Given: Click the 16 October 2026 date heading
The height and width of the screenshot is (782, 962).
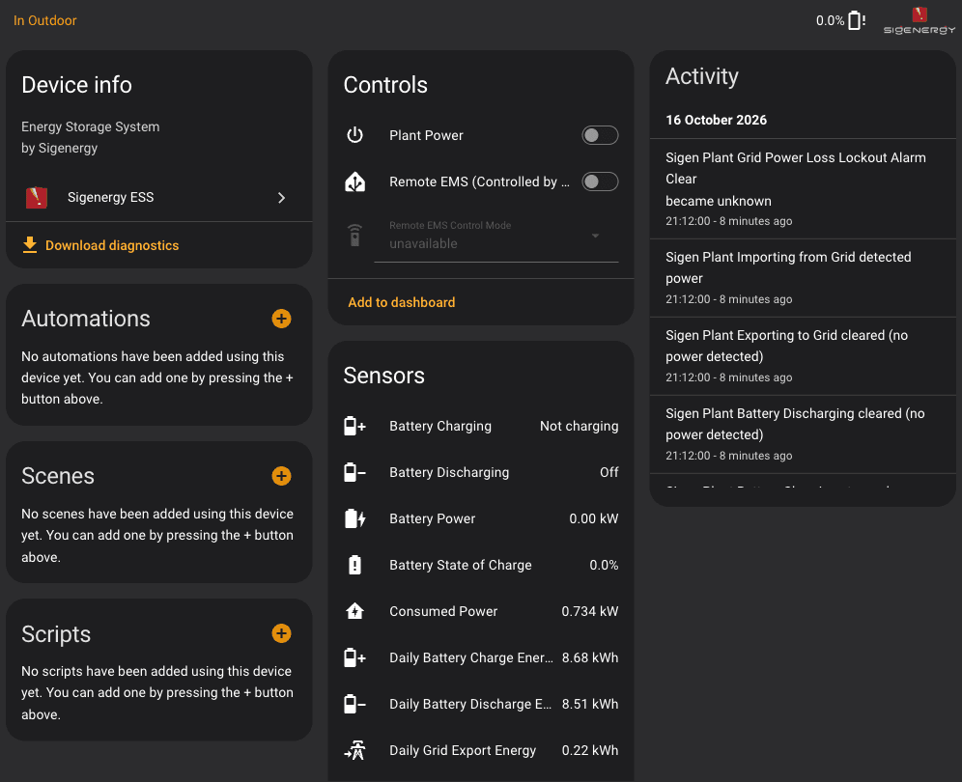Looking at the screenshot, I should point(716,120).
